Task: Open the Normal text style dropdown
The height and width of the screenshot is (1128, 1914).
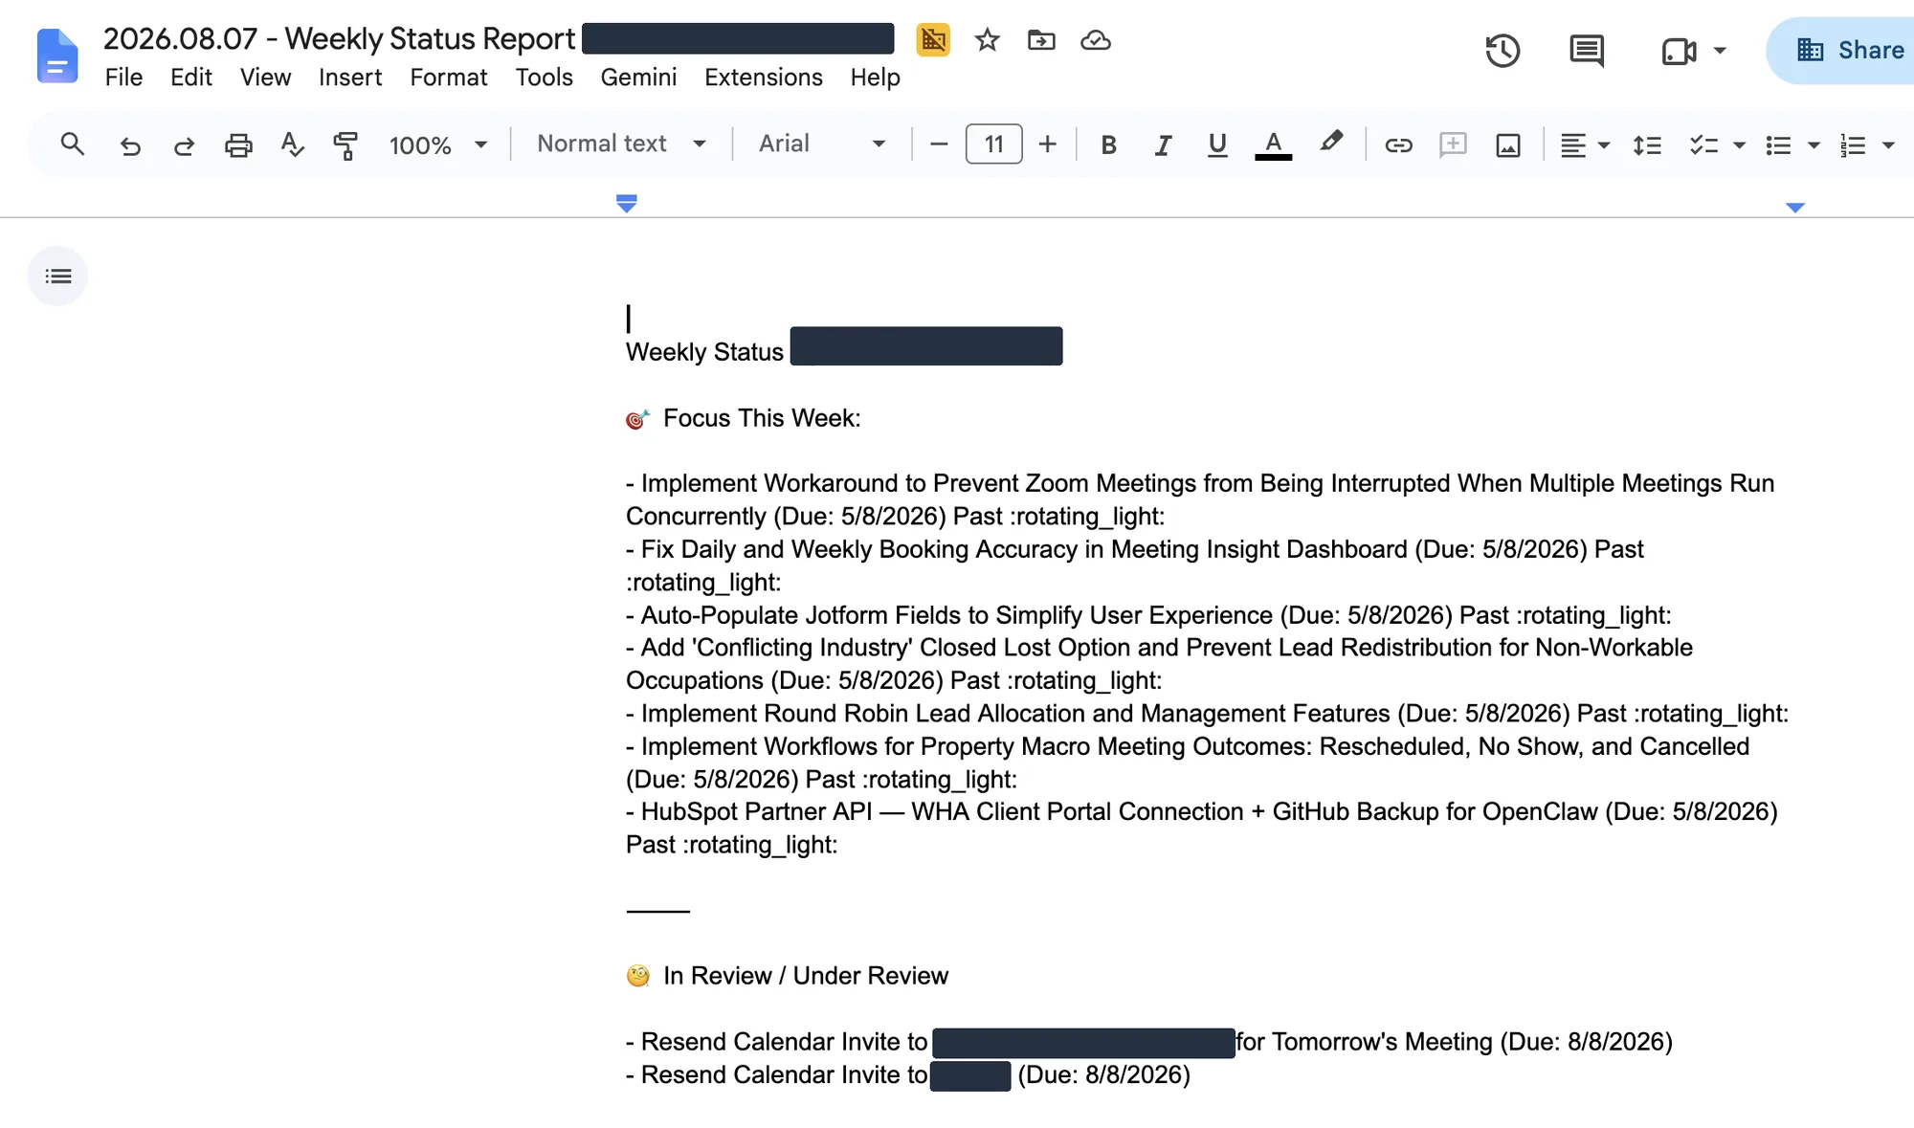Action: pyautogui.click(x=621, y=144)
